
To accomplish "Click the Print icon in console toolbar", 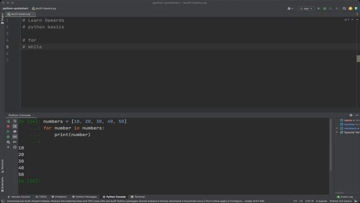I will coord(15,131).
